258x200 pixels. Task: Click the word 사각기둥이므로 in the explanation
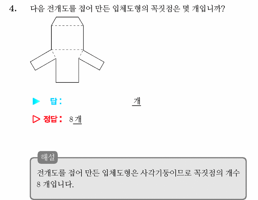[166, 173]
